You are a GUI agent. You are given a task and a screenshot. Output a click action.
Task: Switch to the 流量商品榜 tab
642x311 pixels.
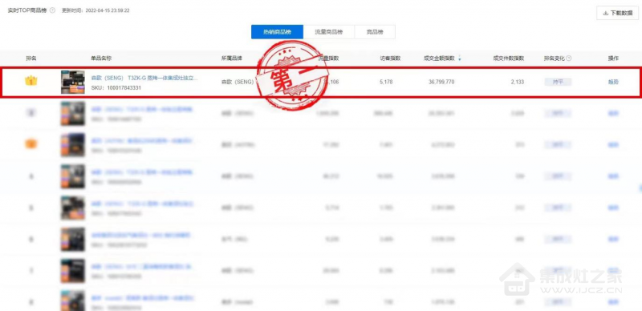point(329,32)
